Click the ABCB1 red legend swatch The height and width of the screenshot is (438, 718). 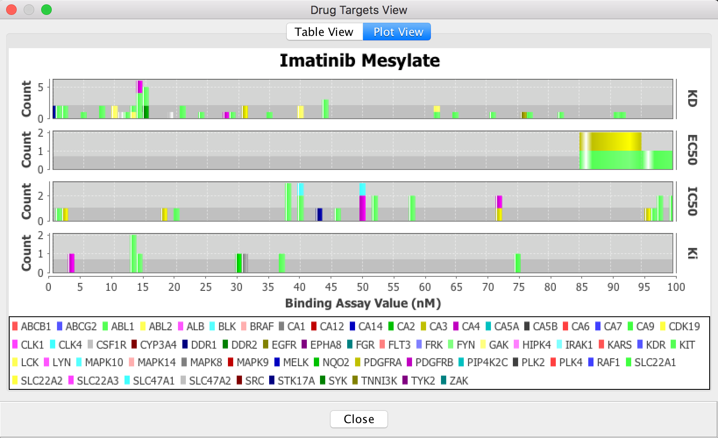coord(15,326)
